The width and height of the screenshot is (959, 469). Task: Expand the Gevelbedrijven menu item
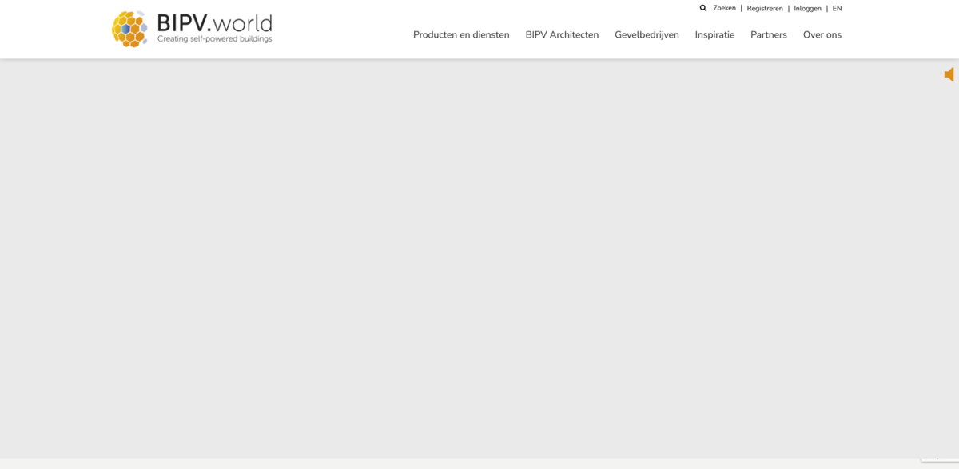pyautogui.click(x=647, y=35)
